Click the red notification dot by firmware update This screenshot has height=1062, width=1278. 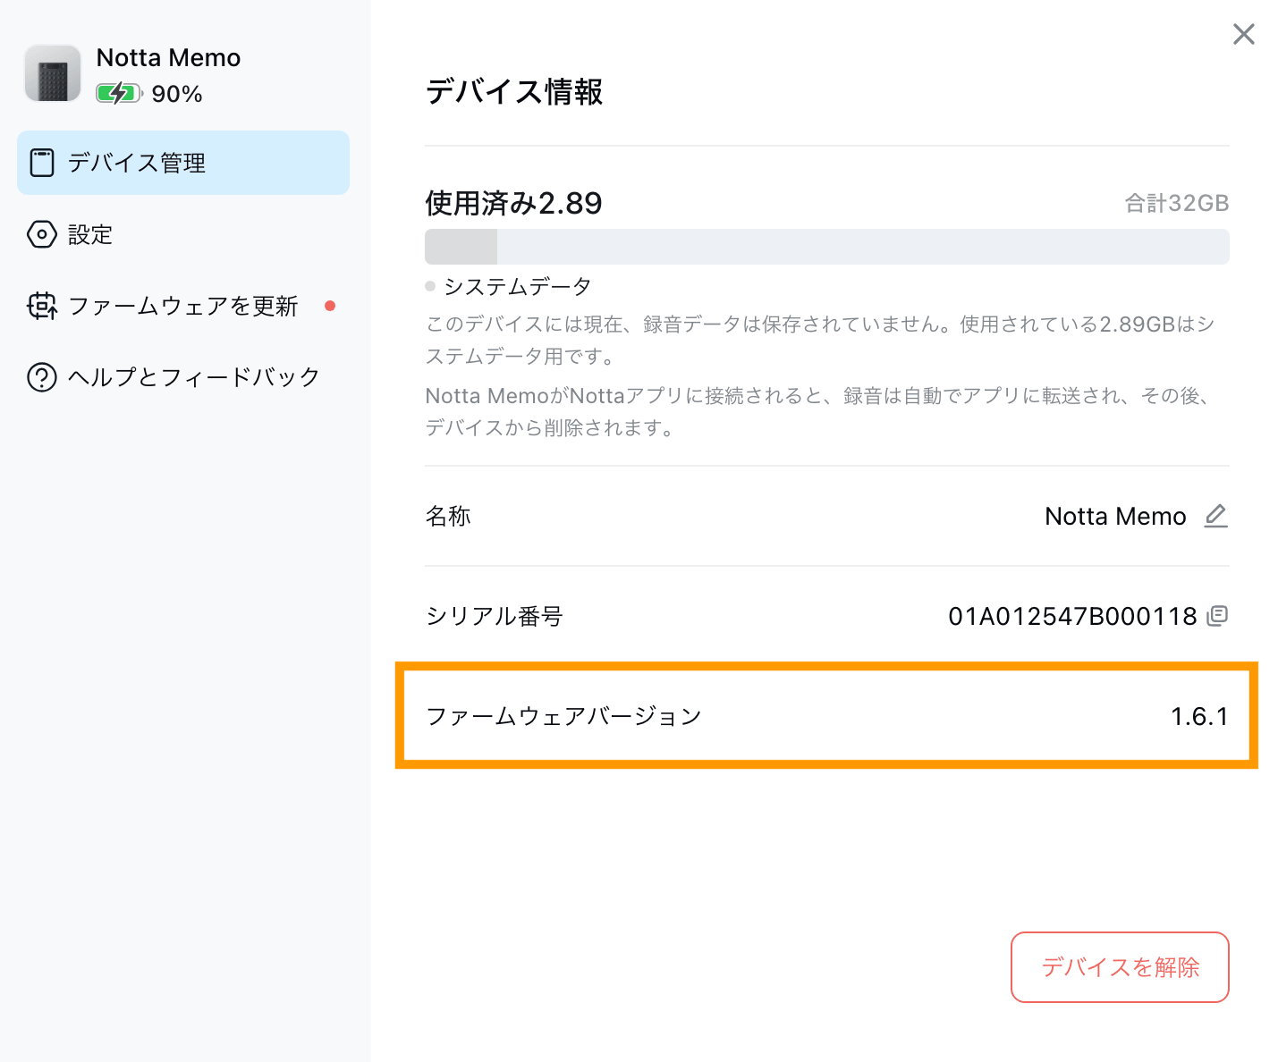[x=330, y=306]
